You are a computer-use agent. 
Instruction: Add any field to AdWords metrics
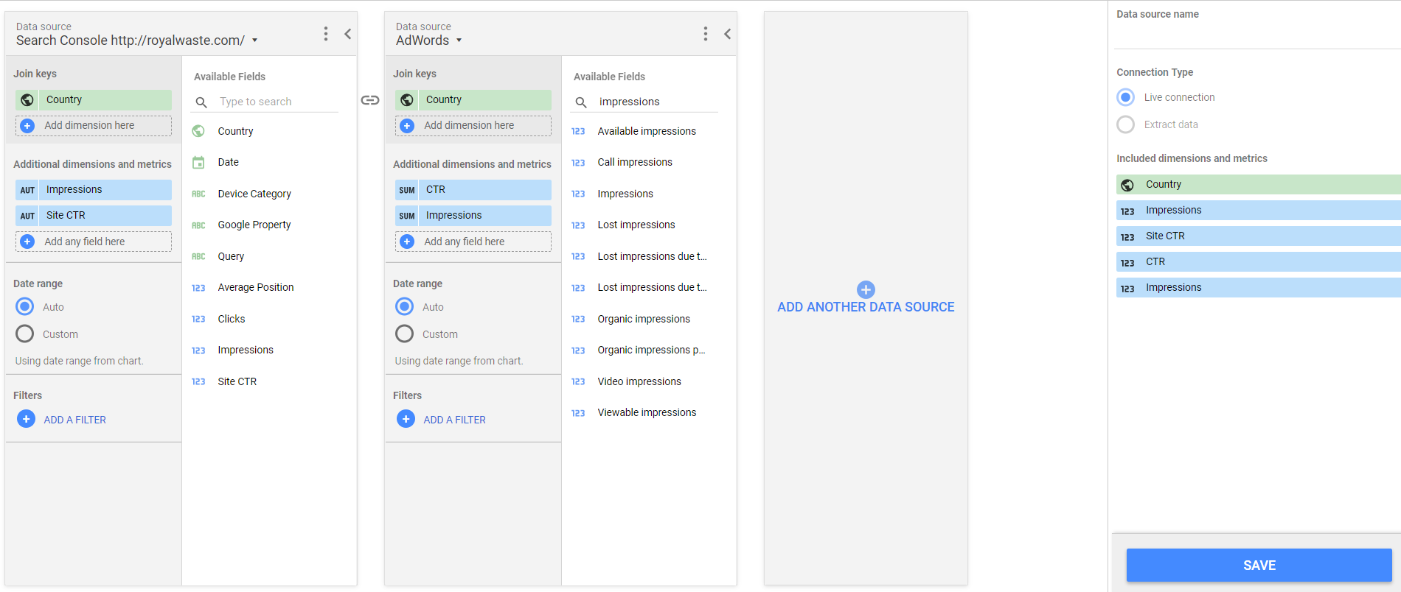pyautogui.click(x=473, y=242)
